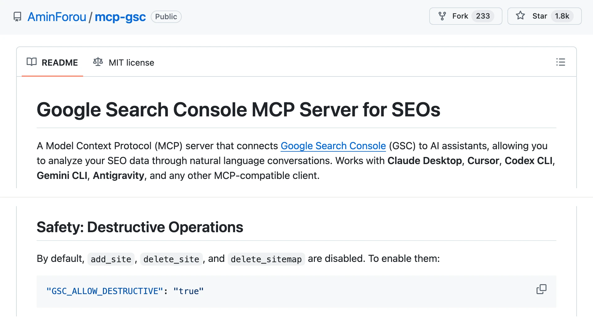
Task: Click the "GSC_ALLOW_DESTRUCTIVE" key in the code block
Action: (105, 291)
